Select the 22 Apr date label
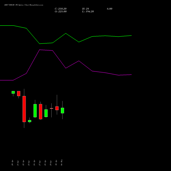Image resolution: width=171 pixels, height=171 pixels. pos(23,163)
